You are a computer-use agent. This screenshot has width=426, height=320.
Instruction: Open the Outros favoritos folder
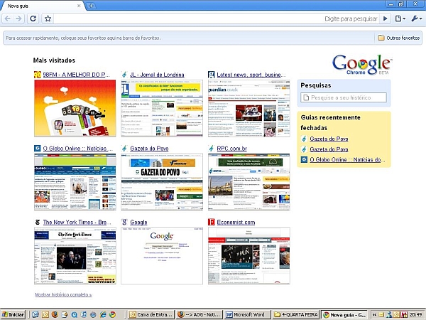tap(398, 38)
